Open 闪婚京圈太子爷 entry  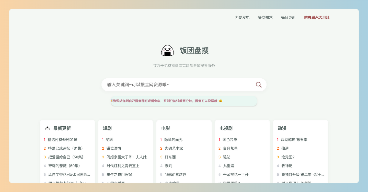(128, 157)
